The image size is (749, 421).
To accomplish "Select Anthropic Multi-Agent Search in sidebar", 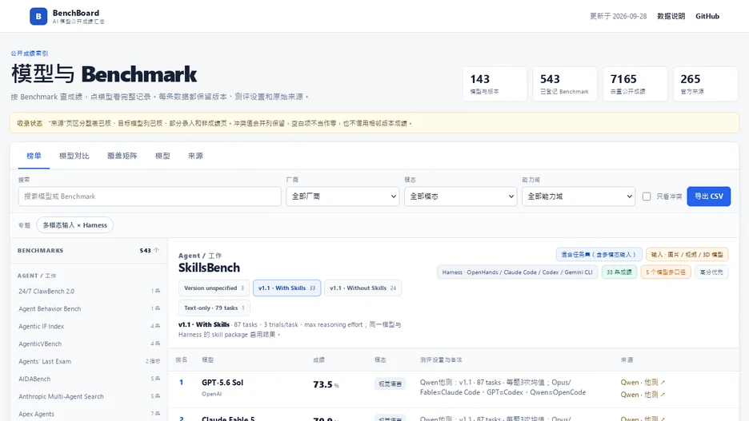I will click(89, 397).
